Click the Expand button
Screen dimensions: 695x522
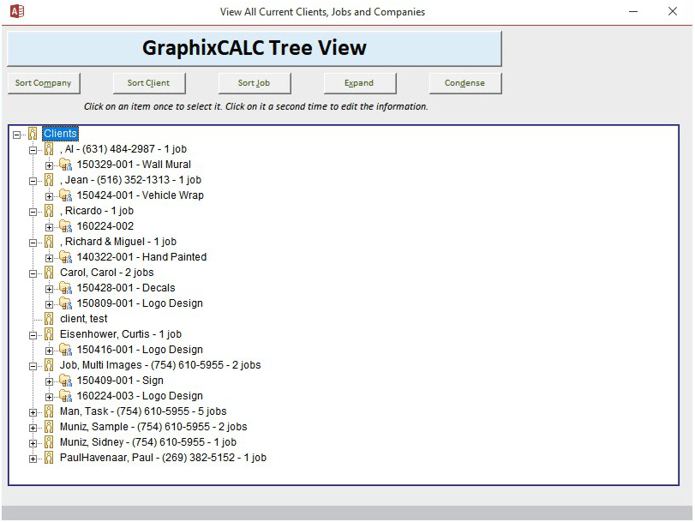pyautogui.click(x=359, y=83)
